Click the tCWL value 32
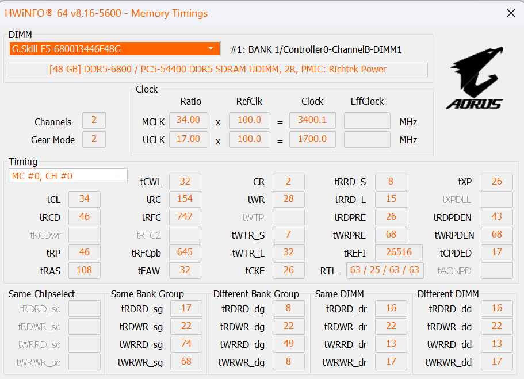Viewport: 524px width, 379px height. pos(185,182)
